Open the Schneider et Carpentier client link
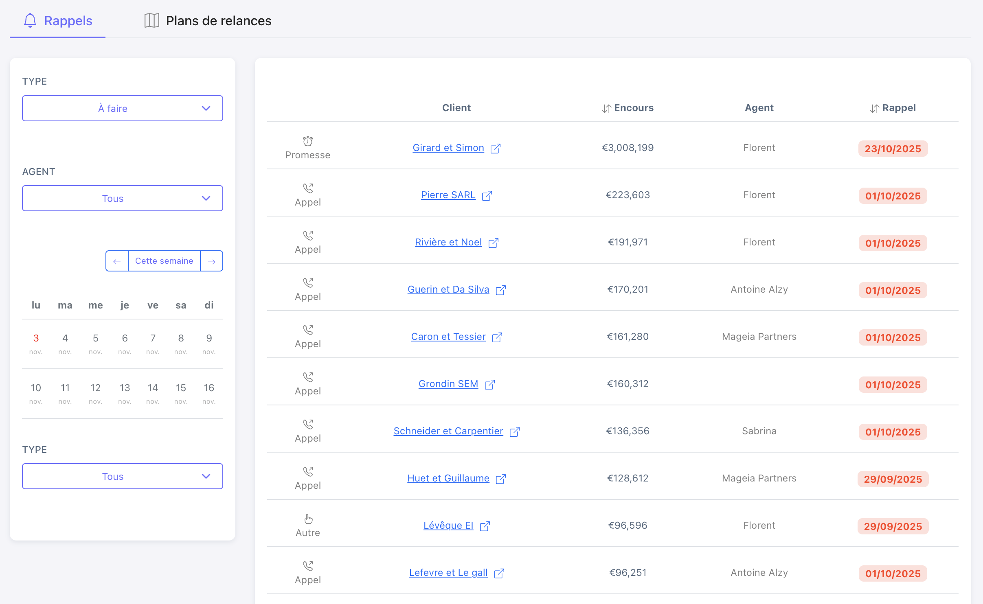The width and height of the screenshot is (983, 604). (448, 431)
